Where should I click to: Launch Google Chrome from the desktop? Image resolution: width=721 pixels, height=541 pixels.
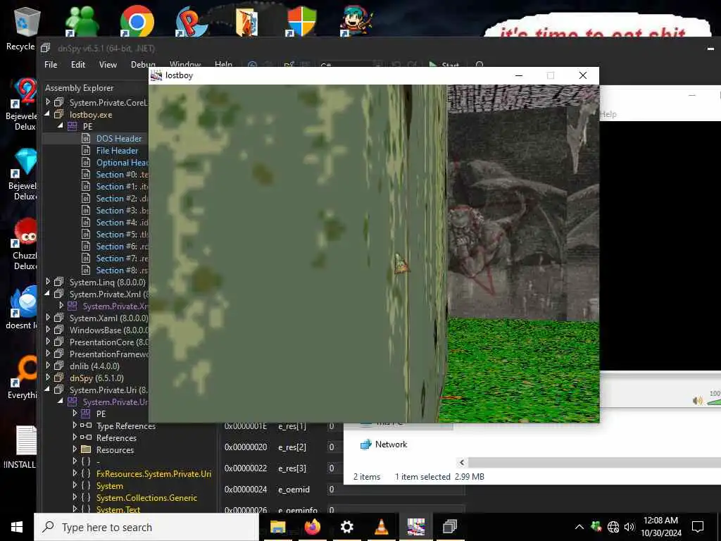tap(137, 21)
